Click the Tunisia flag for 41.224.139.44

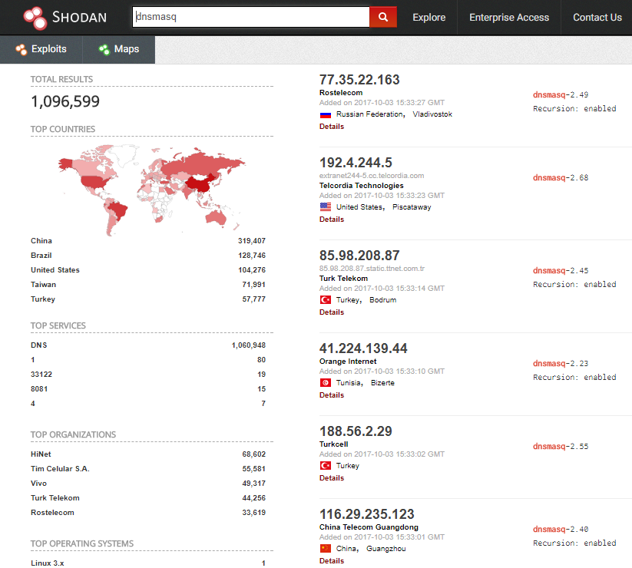click(x=326, y=383)
